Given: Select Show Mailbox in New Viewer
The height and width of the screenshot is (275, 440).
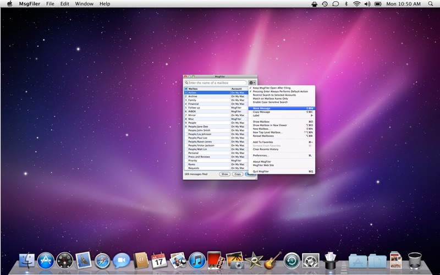Looking at the screenshot, I should pos(282,125).
